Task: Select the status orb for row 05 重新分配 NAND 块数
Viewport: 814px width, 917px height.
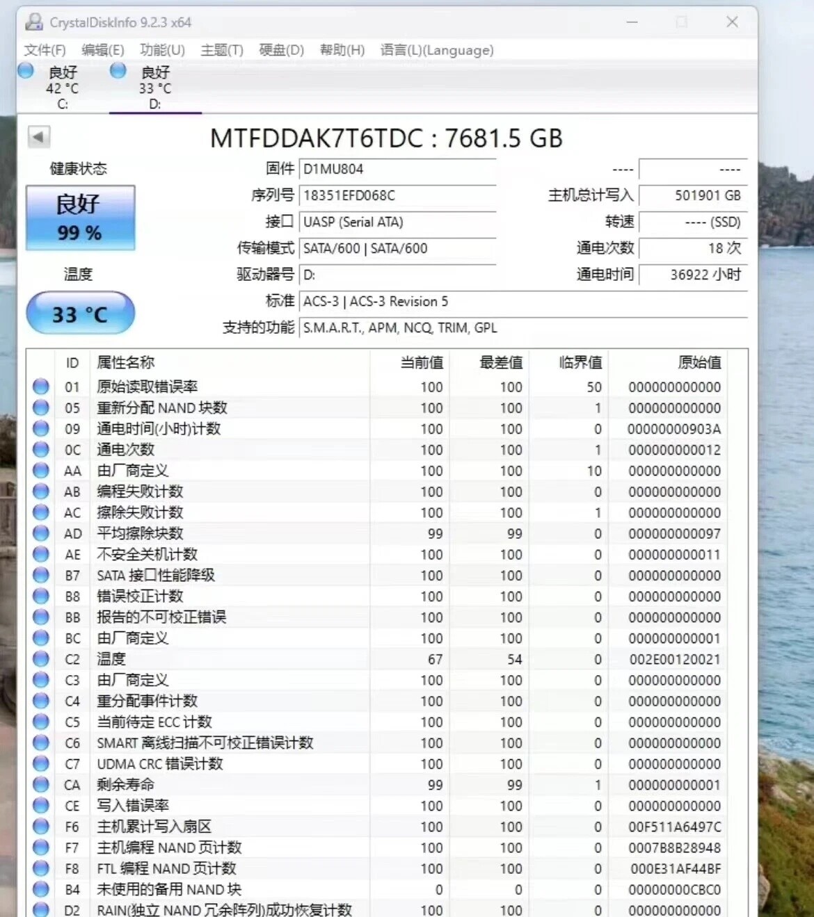Action: pyautogui.click(x=41, y=407)
